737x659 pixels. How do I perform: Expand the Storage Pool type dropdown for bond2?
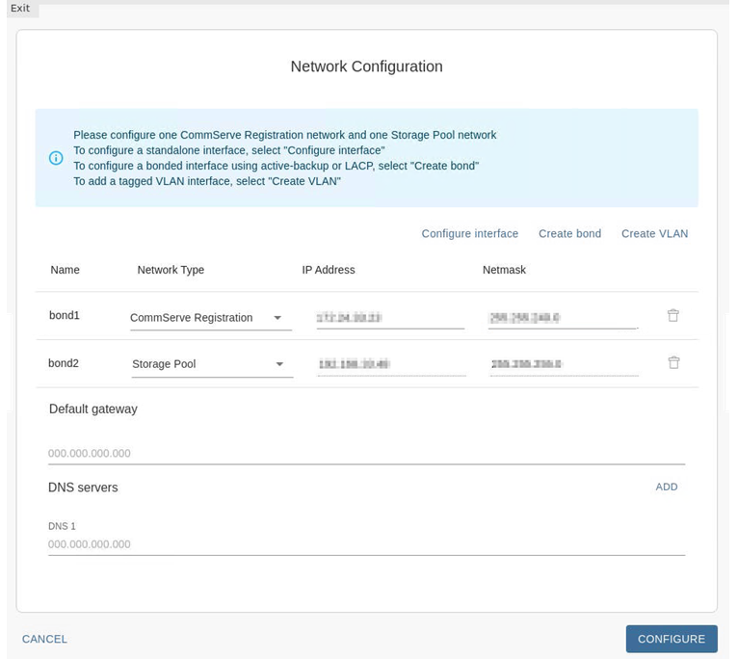click(x=211, y=364)
